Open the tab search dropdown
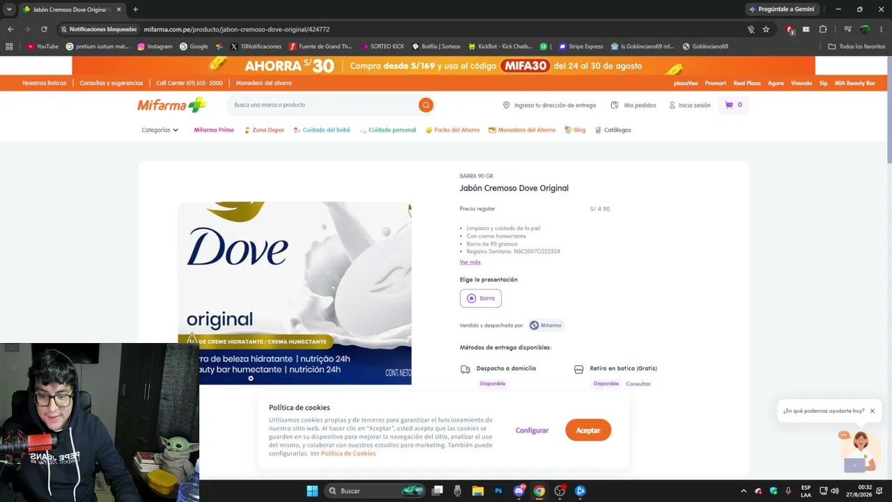Viewport: 892px width, 502px height. [x=9, y=10]
